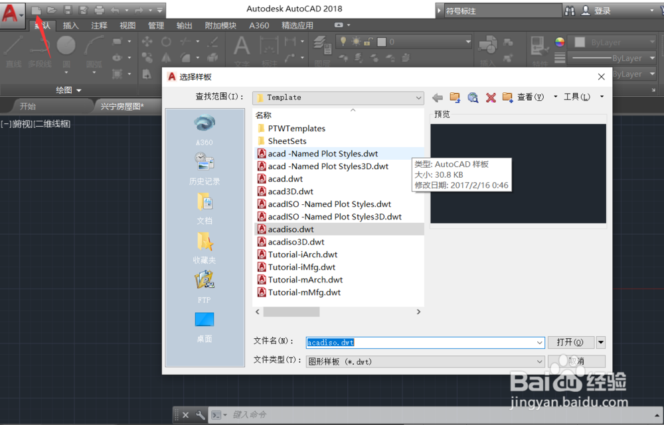Open Documents (文档) in places sidebar
The image size is (664, 425).
tap(205, 208)
